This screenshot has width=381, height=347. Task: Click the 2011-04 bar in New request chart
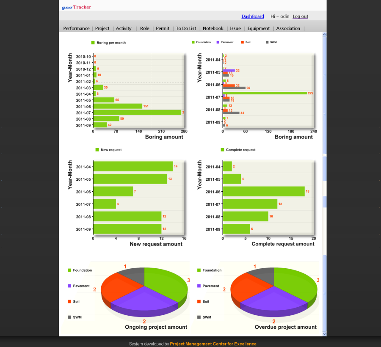pyautogui.click(x=133, y=166)
